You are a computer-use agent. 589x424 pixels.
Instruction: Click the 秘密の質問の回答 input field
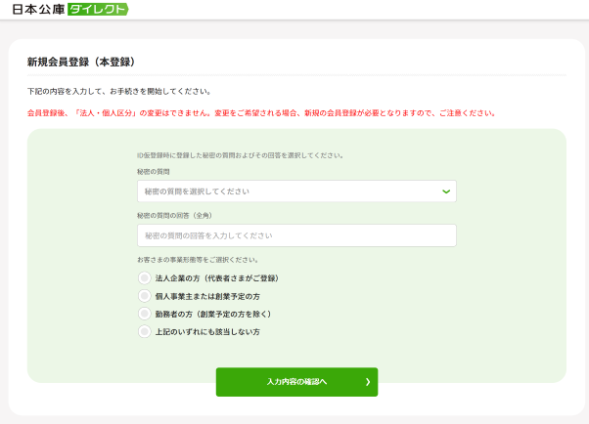[296, 235]
